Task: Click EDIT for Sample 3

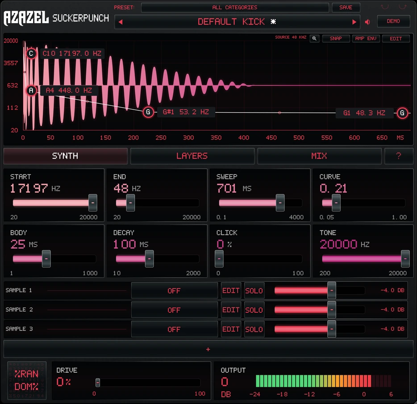Action: coord(231,329)
